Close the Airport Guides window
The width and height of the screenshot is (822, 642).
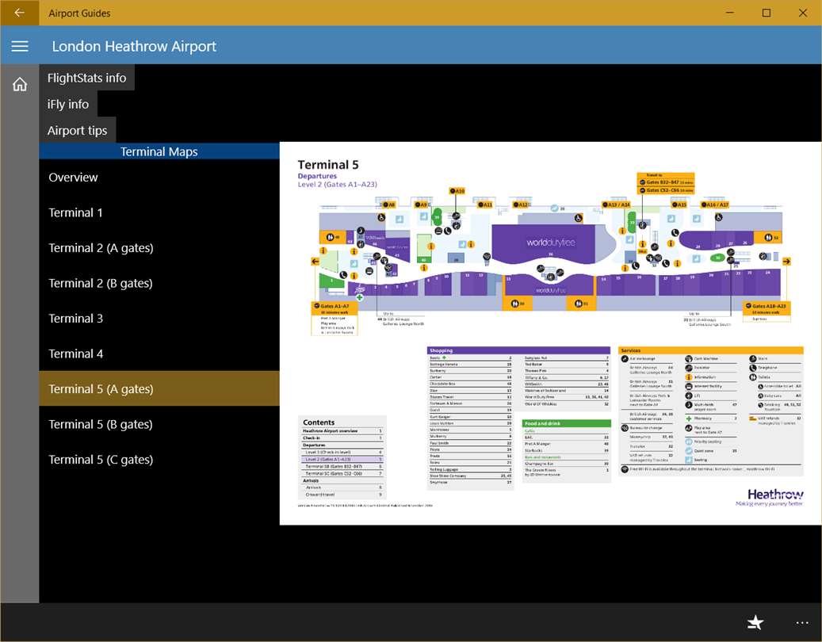pos(803,13)
